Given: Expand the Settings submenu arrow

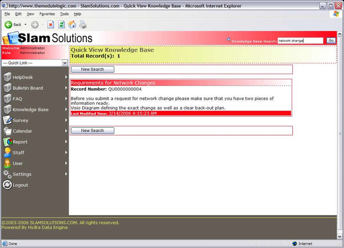Looking at the screenshot, I should [66, 174].
